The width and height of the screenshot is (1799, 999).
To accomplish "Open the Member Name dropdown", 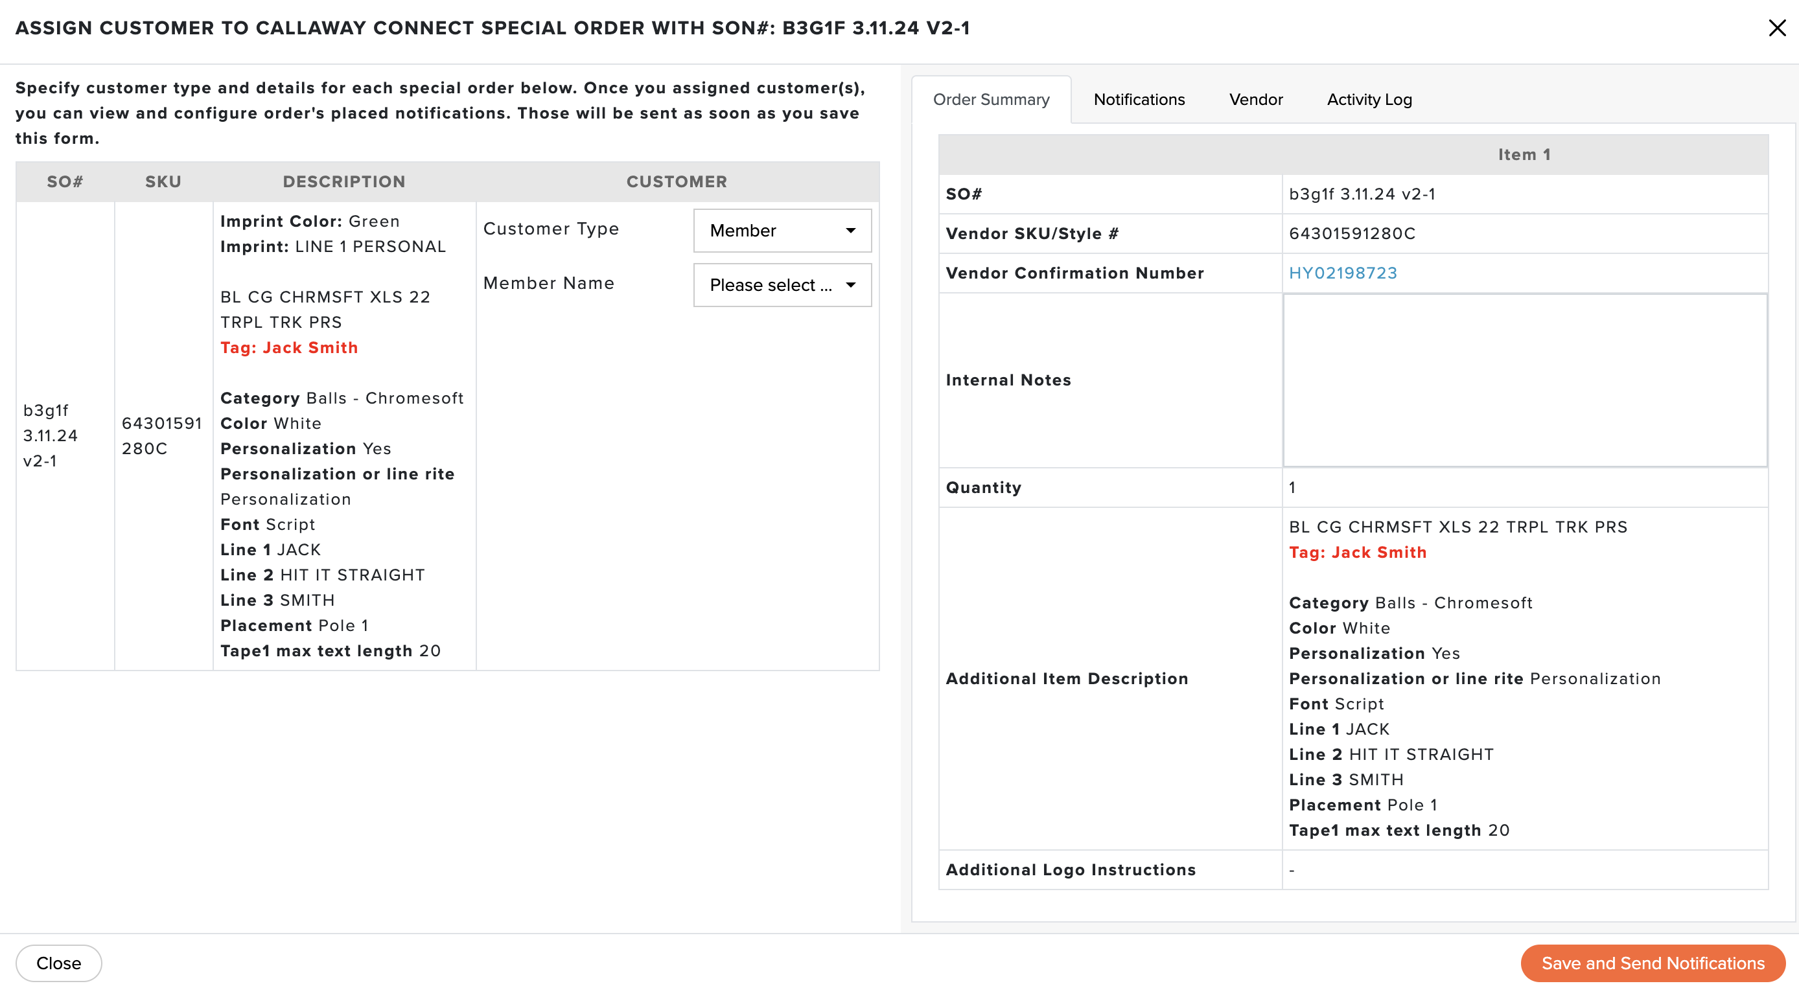I will pyautogui.click(x=782, y=285).
